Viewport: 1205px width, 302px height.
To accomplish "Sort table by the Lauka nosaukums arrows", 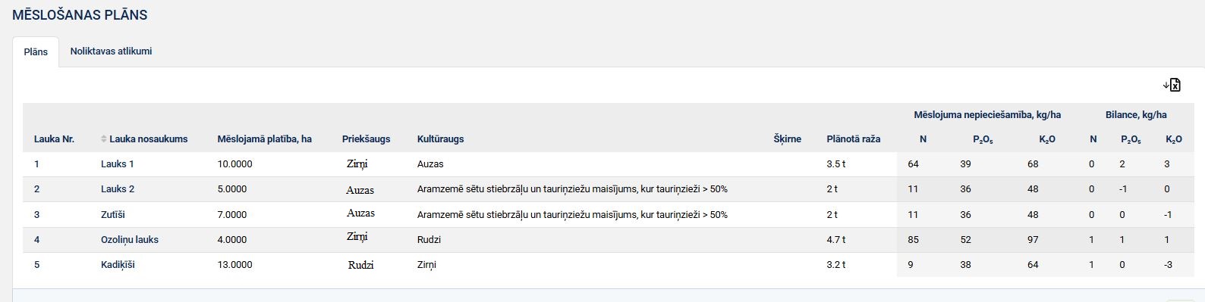I will [104, 139].
